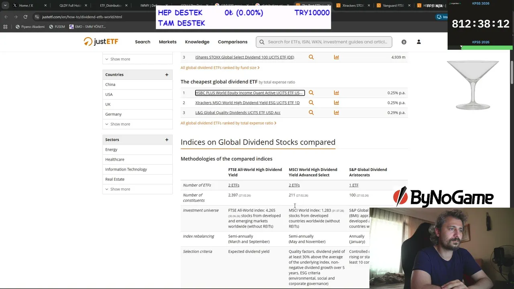Screen dimensions: 514x289
Task: Click the browser address bar URL
Action: [82, 17]
